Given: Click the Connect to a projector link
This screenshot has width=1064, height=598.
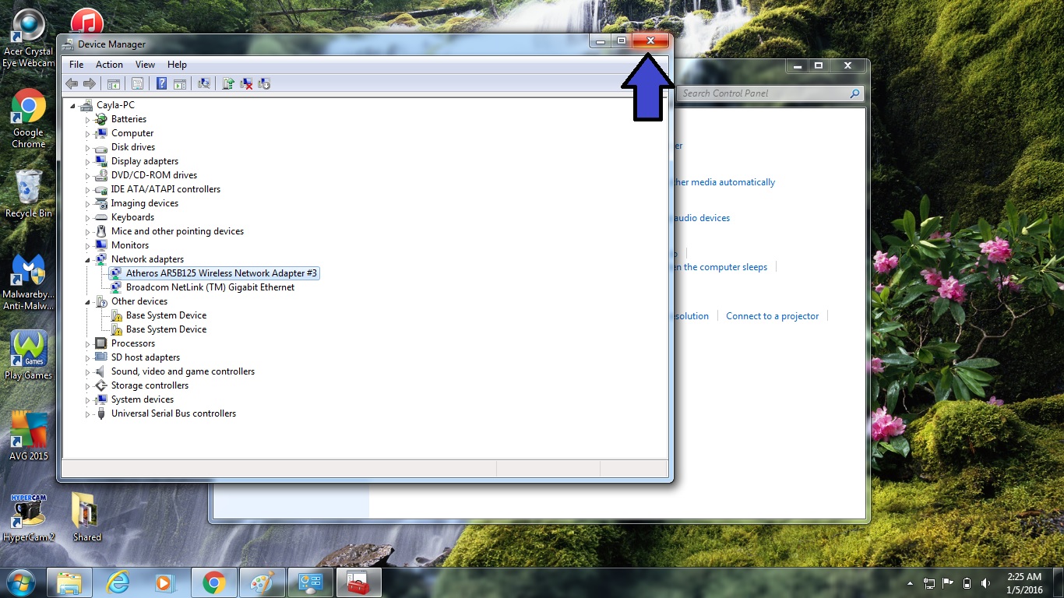Looking at the screenshot, I should (x=773, y=316).
